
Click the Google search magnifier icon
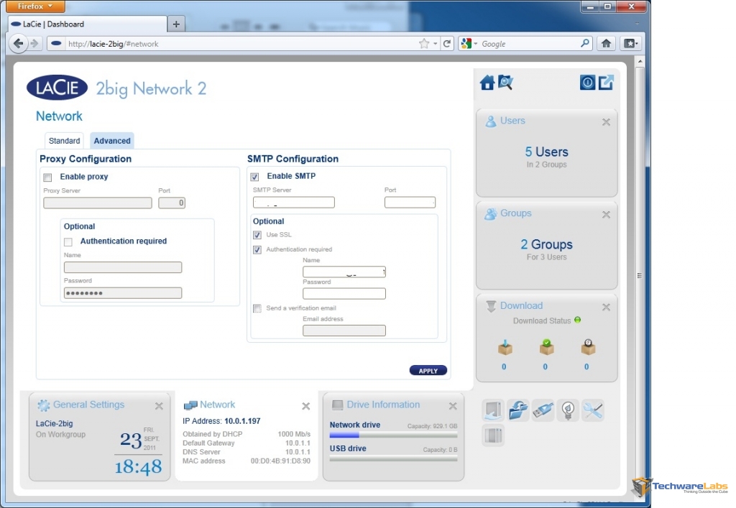[x=585, y=44]
